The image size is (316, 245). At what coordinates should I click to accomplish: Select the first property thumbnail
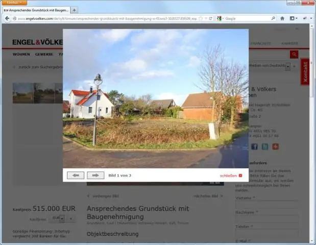(23, 93)
